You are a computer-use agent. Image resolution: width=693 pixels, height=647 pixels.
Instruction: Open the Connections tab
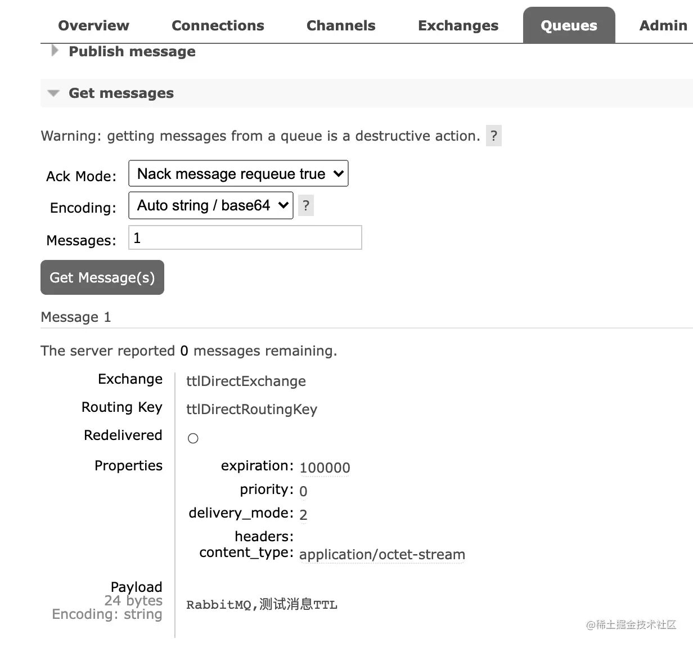[x=218, y=26]
